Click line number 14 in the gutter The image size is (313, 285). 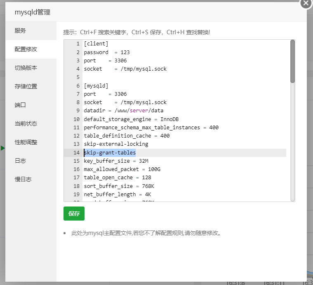[76, 152]
